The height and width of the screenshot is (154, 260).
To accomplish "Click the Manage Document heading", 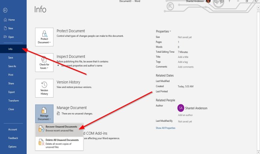I will pyautogui.click(x=71, y=108).
